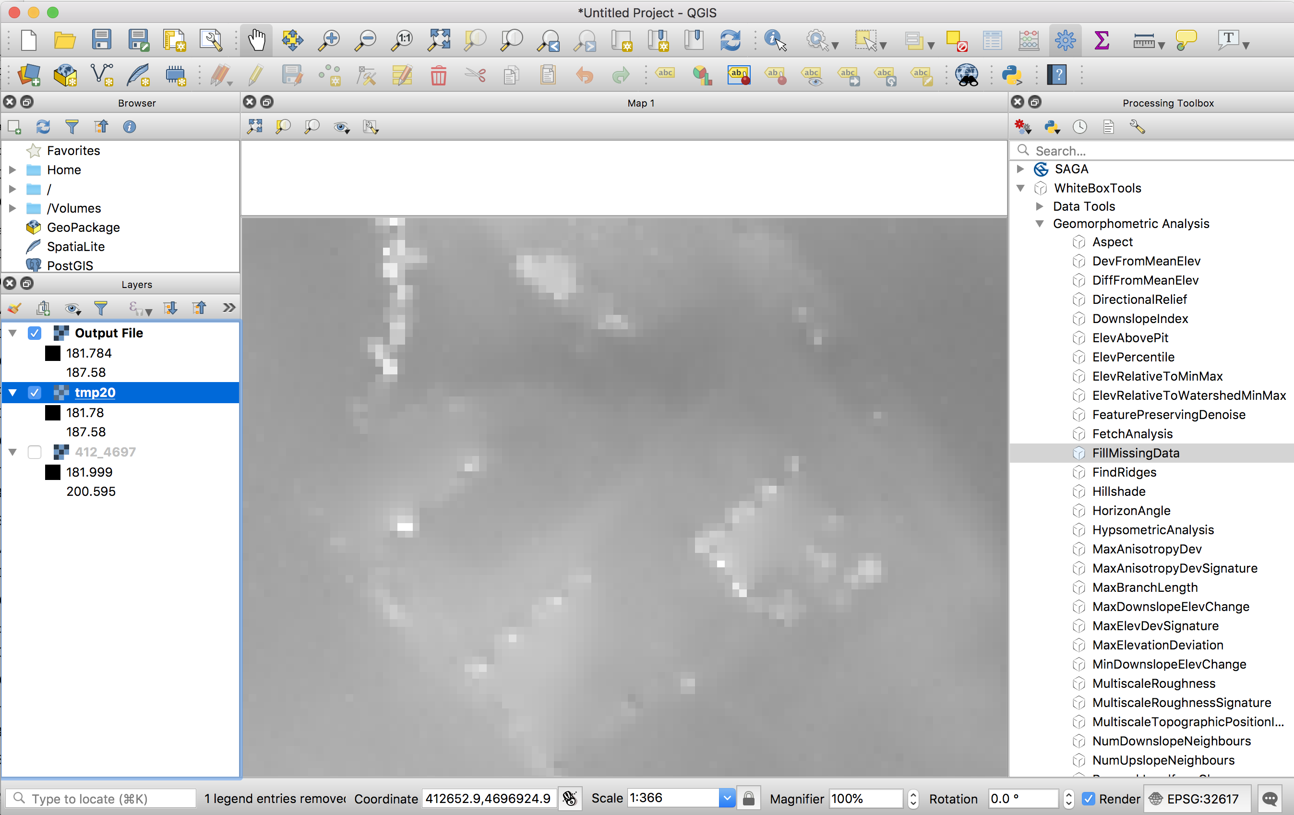Create a new project with the blank page icon
The image size is (1294, 815).
28,40
